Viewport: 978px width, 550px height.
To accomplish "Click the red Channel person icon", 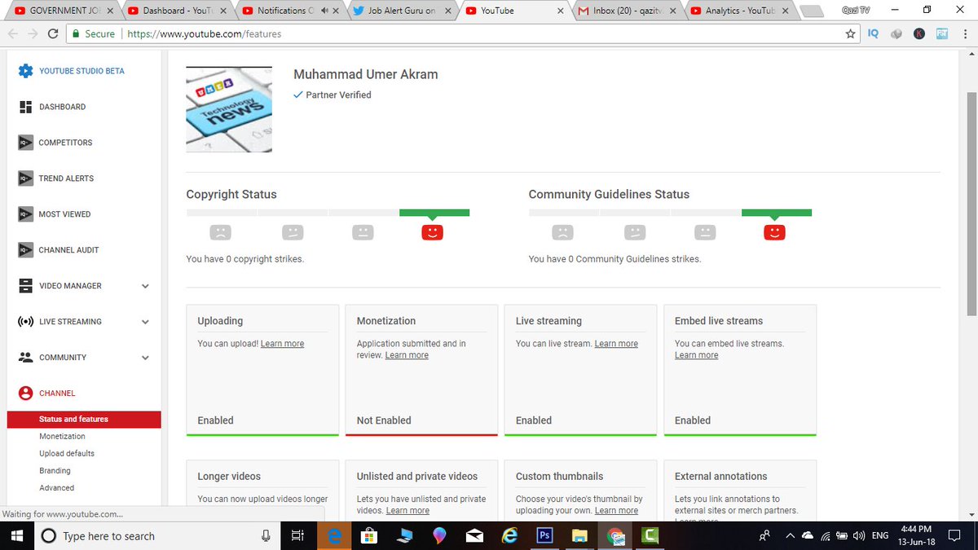I will pyautogui.click(x=25, y=393).
